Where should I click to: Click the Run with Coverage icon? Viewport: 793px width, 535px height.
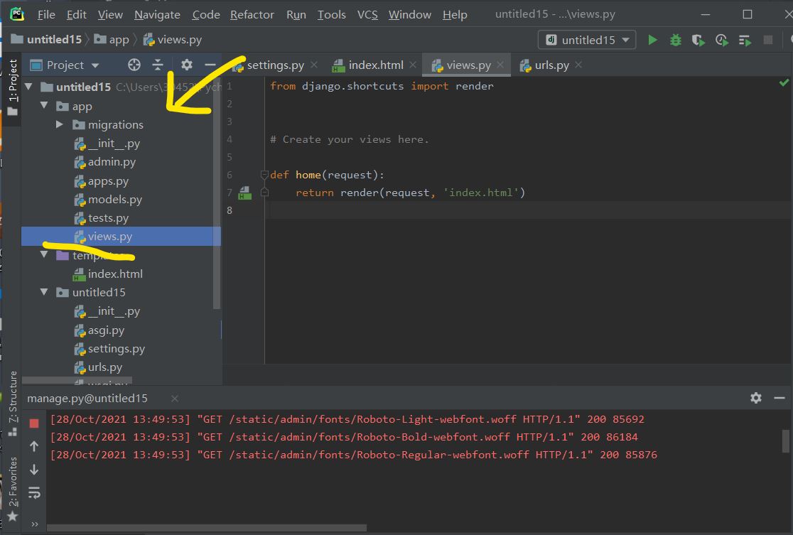(698, 40)
